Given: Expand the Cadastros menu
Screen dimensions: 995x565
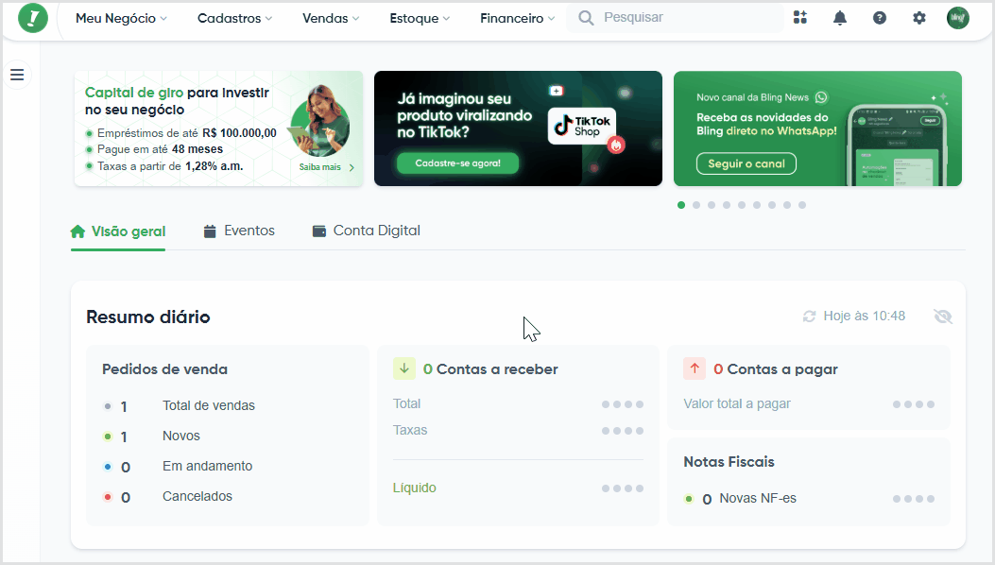Looking at the screenshot, I should coord(234,18).
